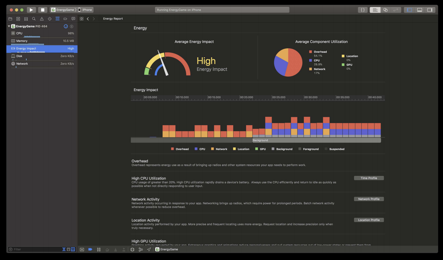Click the Location Profile button

click(x=369, y=220)
